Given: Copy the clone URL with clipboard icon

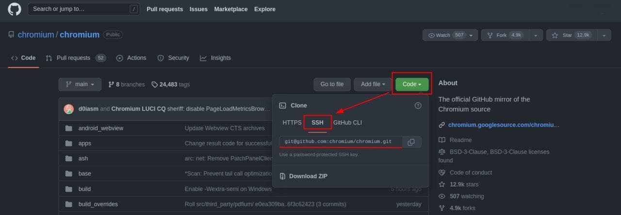Looking at the screenshot, I should (411, 142).
